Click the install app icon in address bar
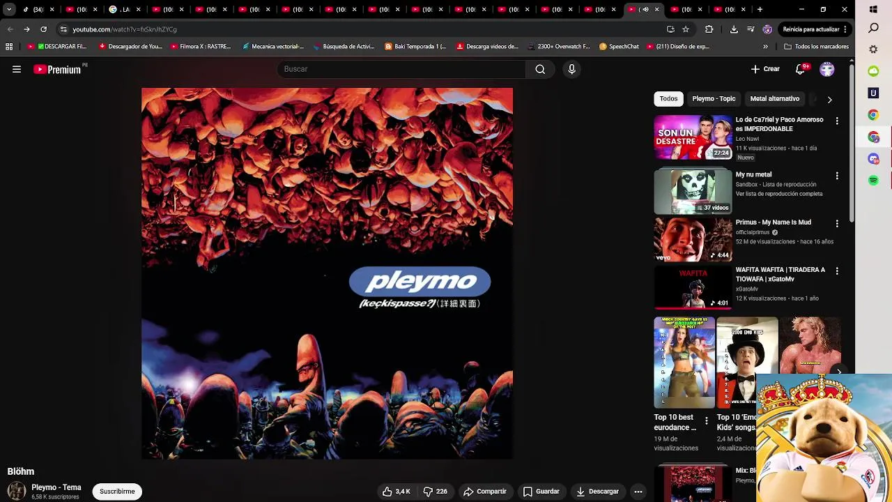Viewport: 892px width, 502px height. [670, 29]
